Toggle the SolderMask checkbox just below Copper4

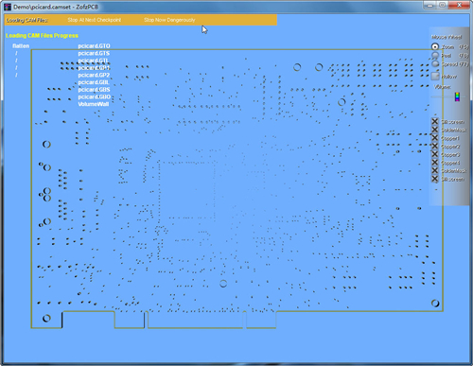pos(435,170)
